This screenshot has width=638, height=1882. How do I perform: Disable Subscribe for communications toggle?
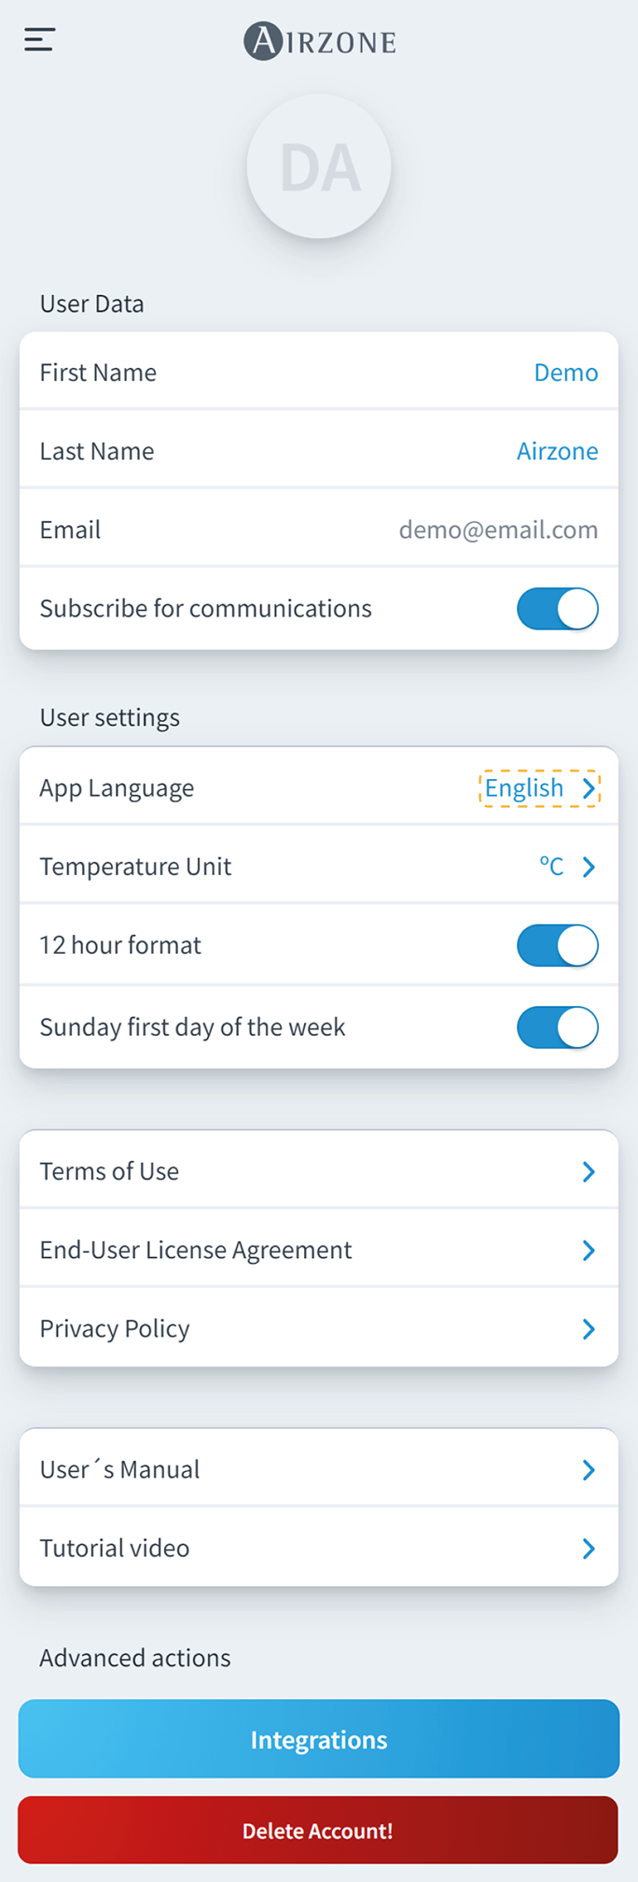coord(557,608)
